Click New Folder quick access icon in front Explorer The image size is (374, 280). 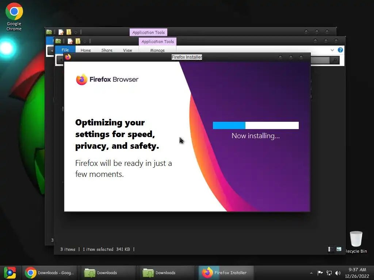(78, 41)
